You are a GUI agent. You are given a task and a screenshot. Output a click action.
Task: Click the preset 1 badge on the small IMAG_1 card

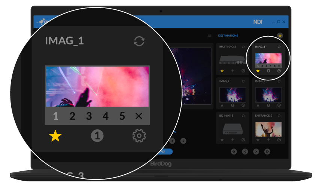(268, 71)
